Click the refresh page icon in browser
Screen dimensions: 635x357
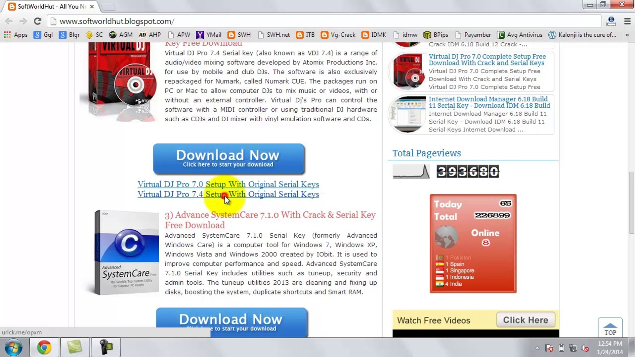(x=37, y=21)
